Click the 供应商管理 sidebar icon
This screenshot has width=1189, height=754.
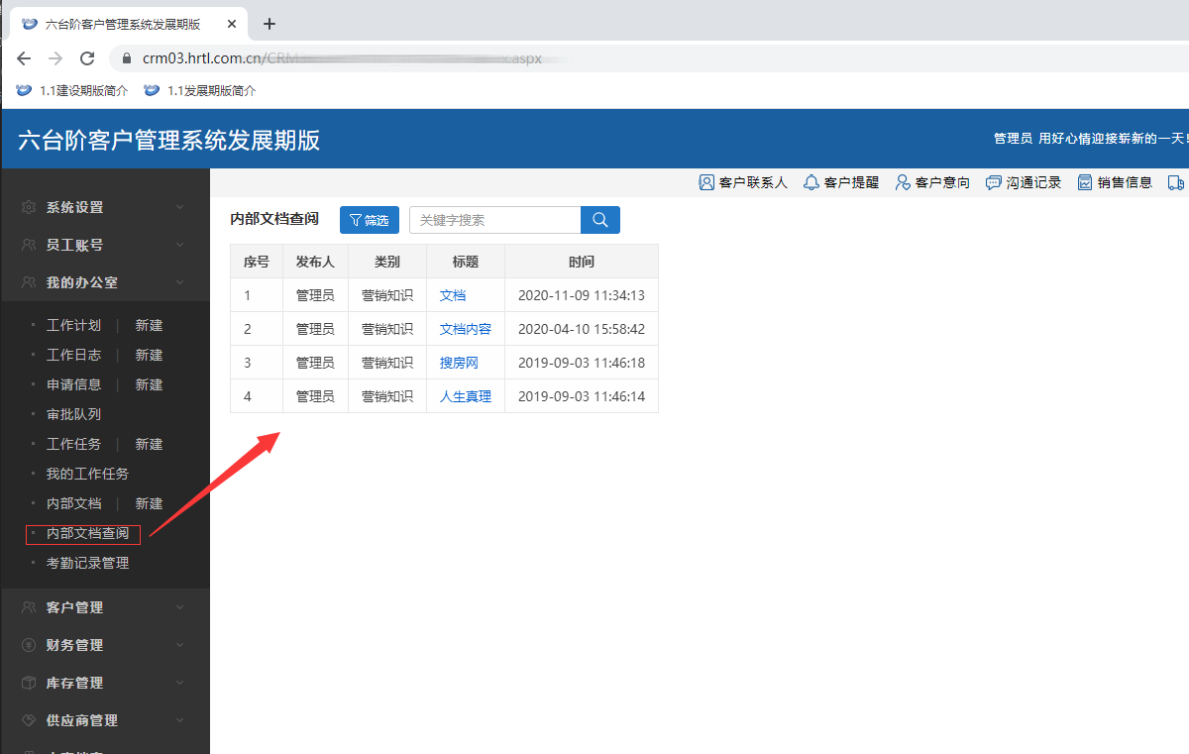click(x=29, y=720)
